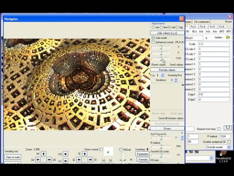Click the Inserting up-arrow icon
Viewport: 234px width, 176px height.
coord(147,149)
